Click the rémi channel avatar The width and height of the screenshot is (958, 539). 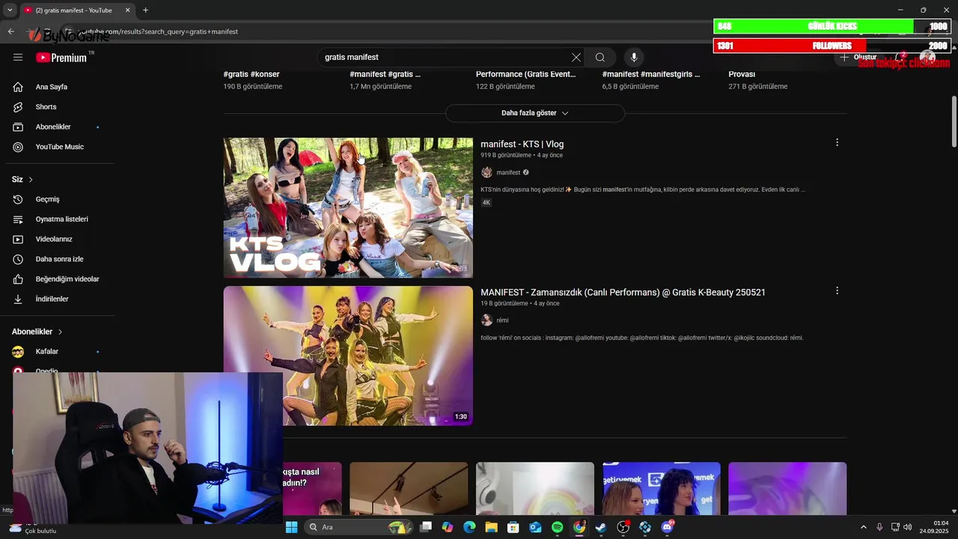[x=486, y=320]
